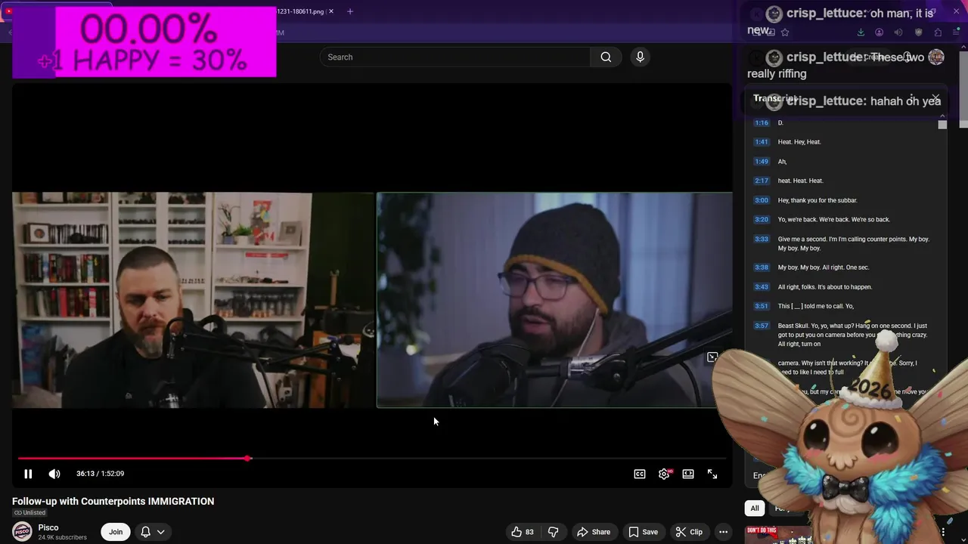Click the search magnifier button
968x544 pixels.
pyautogui.click(x=606, y=57)
